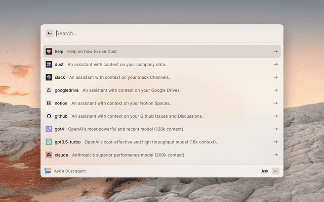The height and width of the screenshot is (202, 324).
Task: Click the Enter key icon beside Ask
Action: [275, 171]
